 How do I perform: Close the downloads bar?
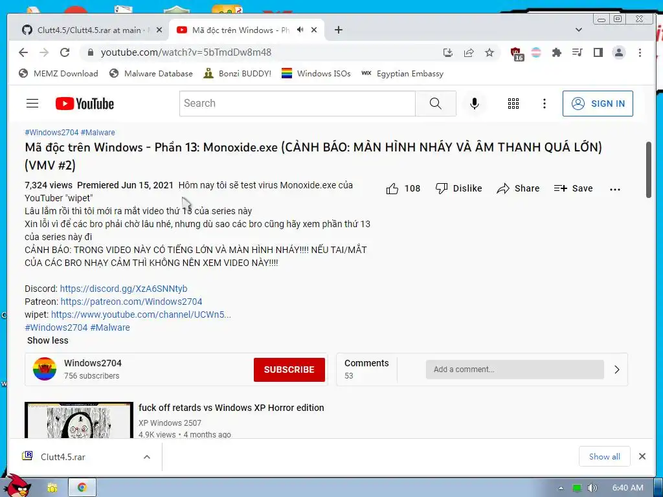[x=642, y=456]
